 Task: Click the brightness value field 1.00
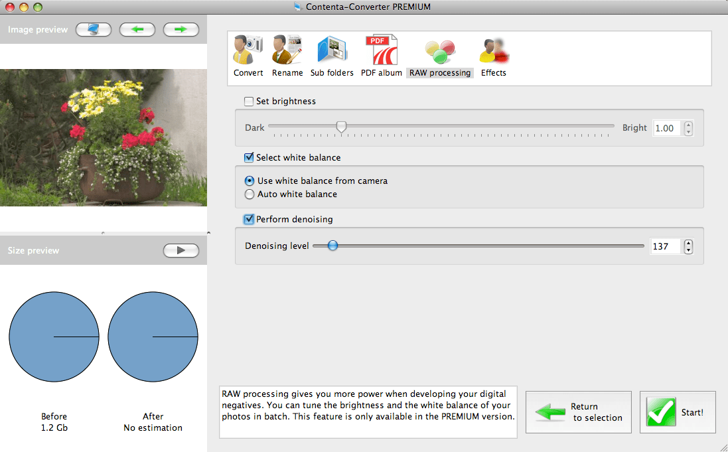point(667,128)
